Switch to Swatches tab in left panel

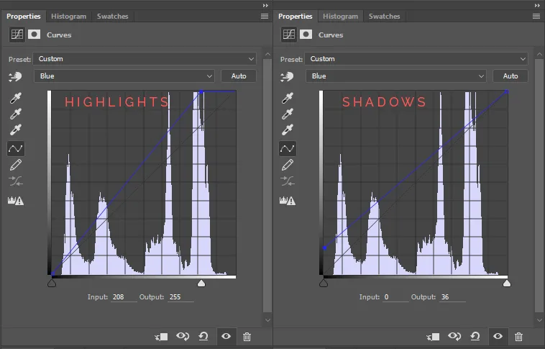[x=112, y=17]
